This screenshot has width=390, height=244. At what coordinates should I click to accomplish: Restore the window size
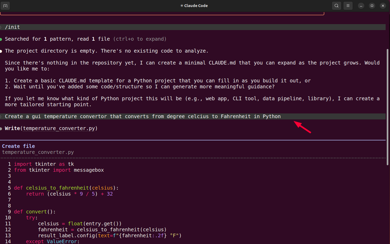(372, 5)
